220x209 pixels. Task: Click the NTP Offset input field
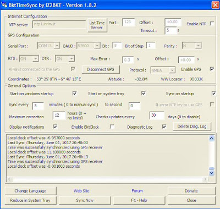click(173, 22)
